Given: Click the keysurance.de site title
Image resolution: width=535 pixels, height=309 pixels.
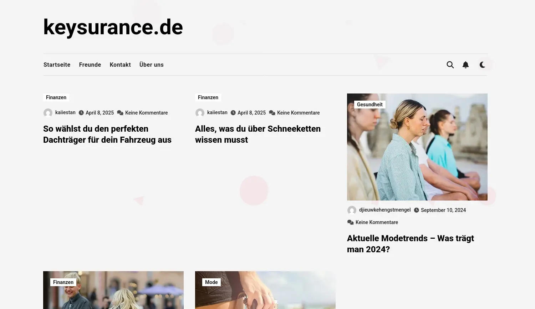Looking at the screenshot, I should 113,27.
